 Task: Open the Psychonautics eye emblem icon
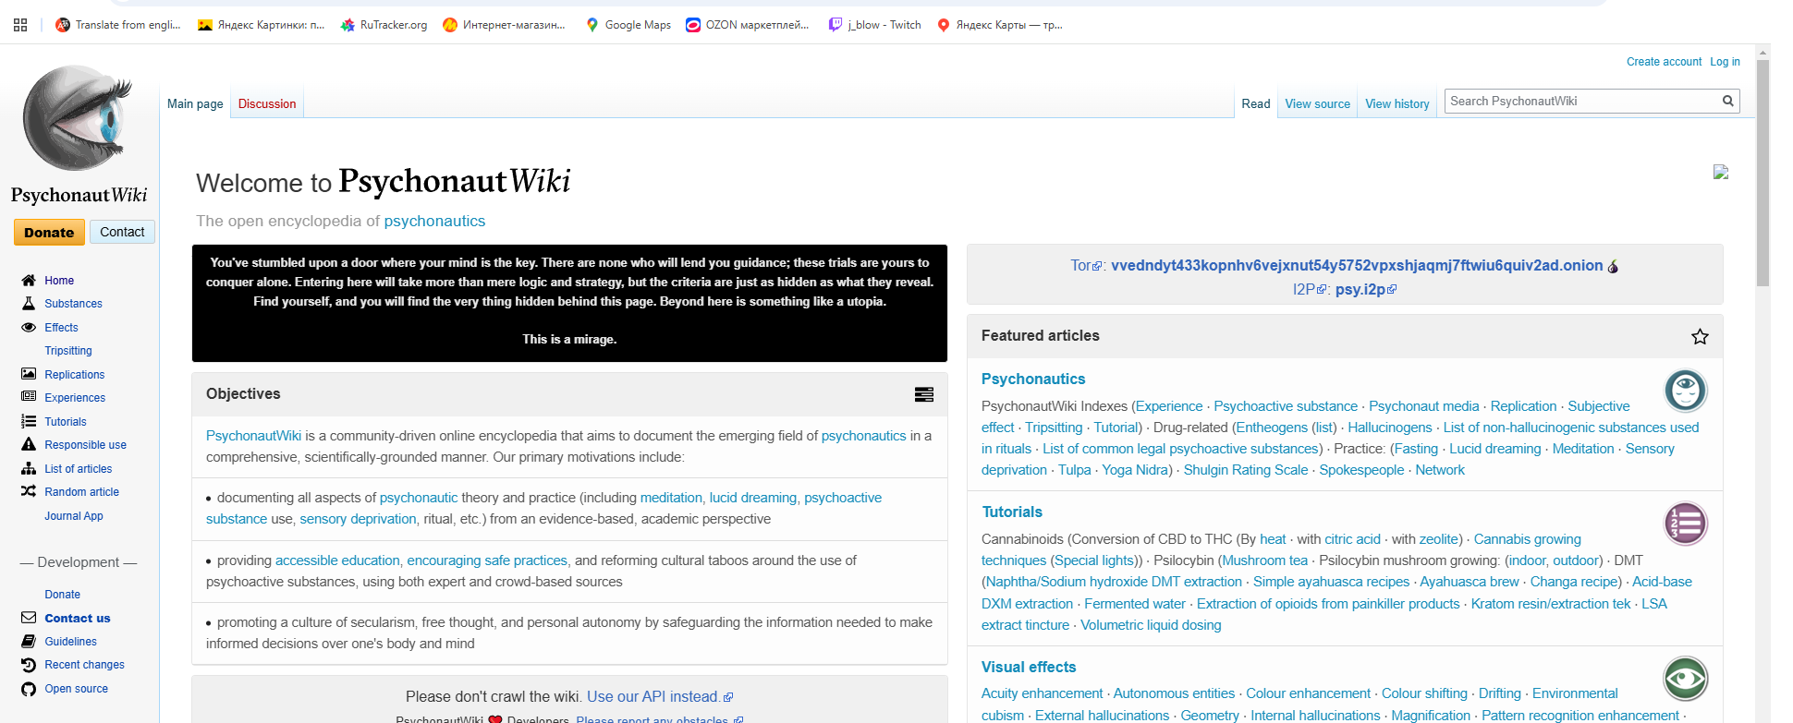click(1685, 390)
